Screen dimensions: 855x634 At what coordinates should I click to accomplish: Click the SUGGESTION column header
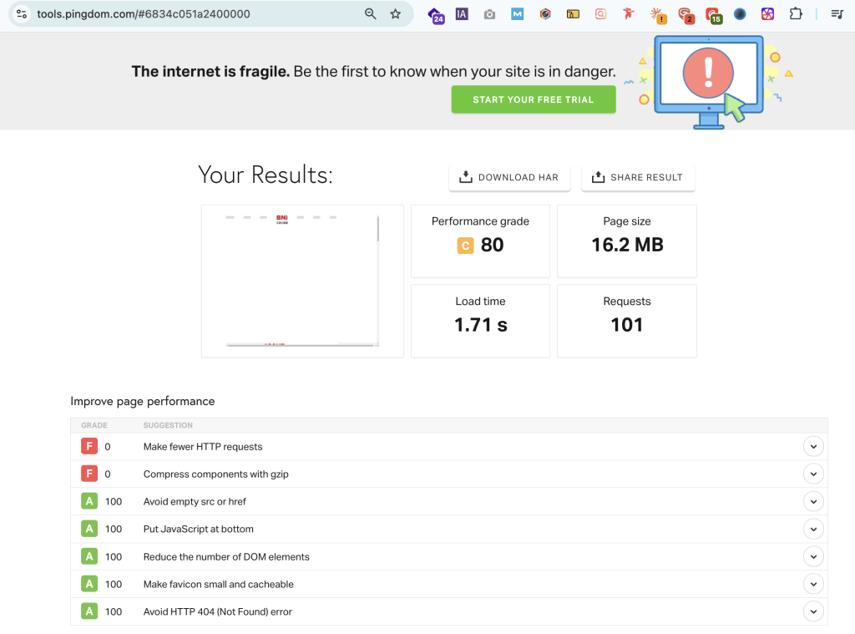pos(168,425)
